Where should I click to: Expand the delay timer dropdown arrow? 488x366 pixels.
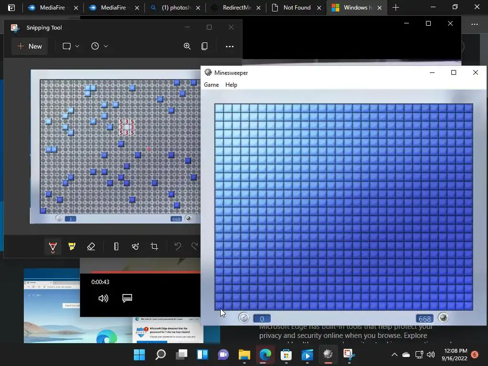tap(106, 46)
